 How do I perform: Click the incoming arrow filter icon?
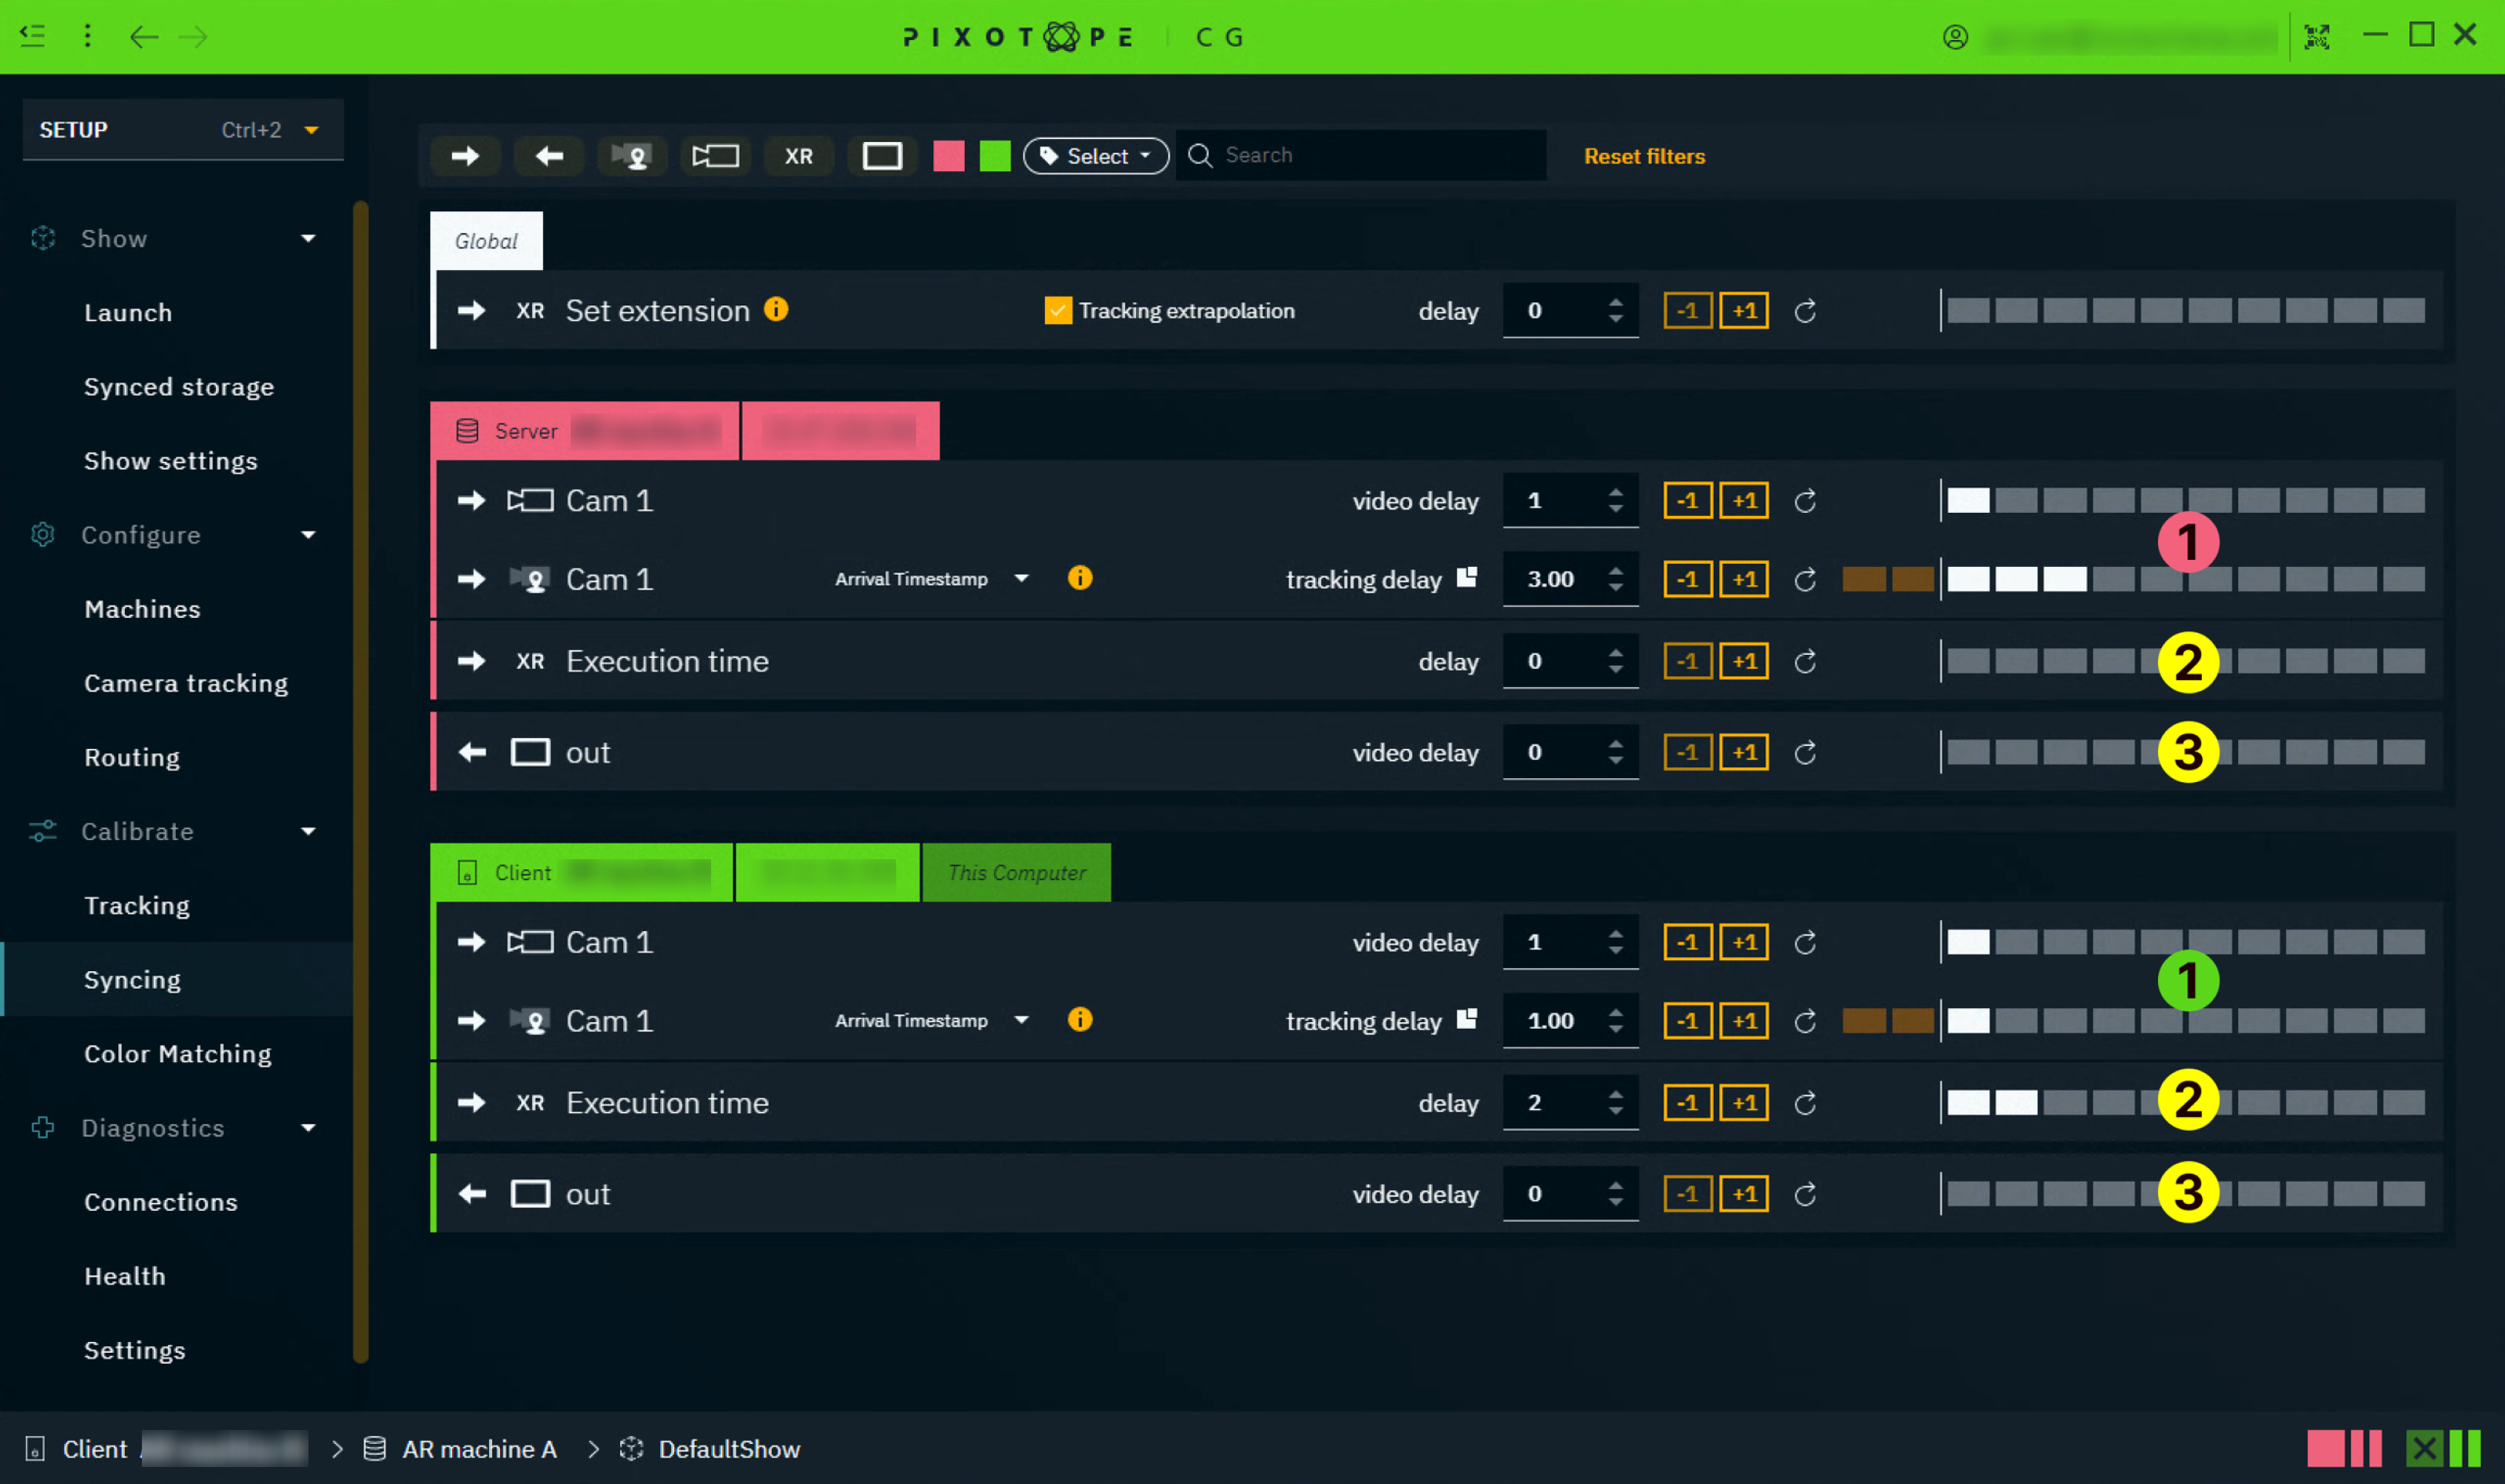(465, 156)
